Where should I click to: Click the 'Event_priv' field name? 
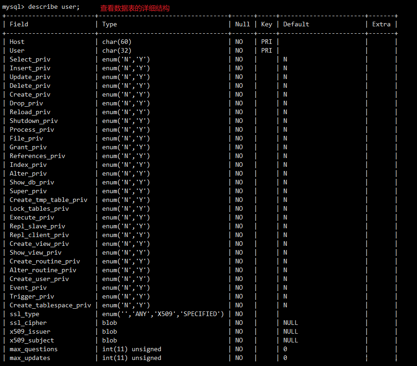coord(28,287)
